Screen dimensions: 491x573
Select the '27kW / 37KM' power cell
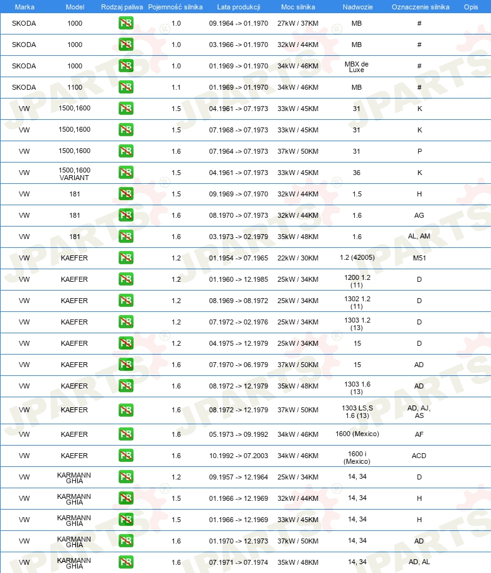coord(298,23)
